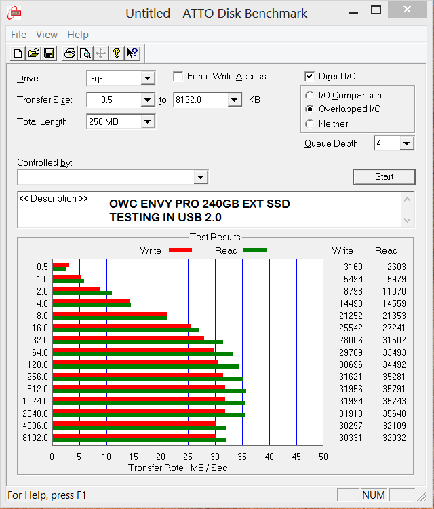
Task: Open the View menu
Action: tap(47, 35)
